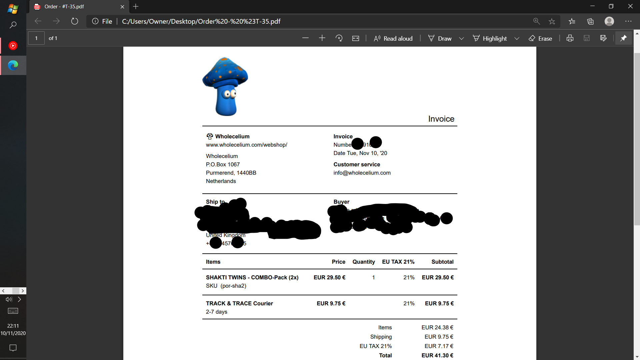Click the blue mushroom logo

coord(225,86)
